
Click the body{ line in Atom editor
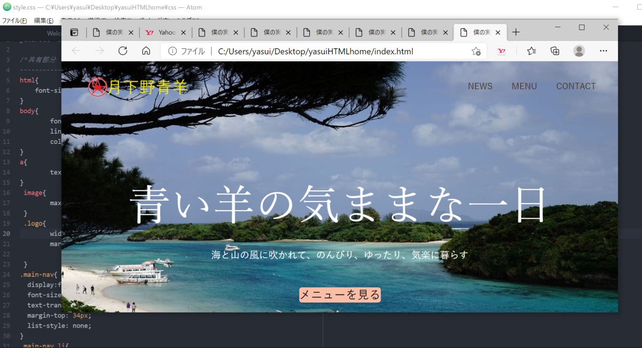pos(29,111)
